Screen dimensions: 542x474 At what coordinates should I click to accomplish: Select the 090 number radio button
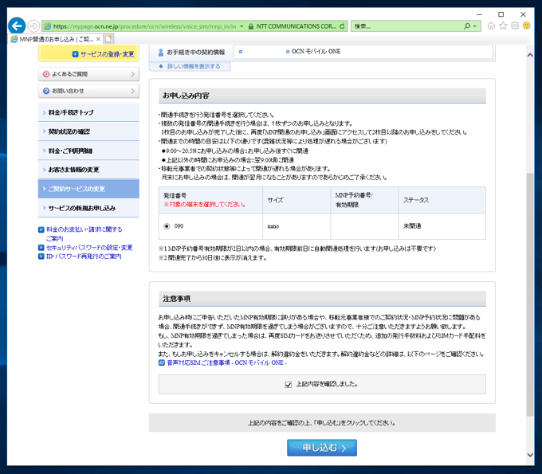coord(167,226)
